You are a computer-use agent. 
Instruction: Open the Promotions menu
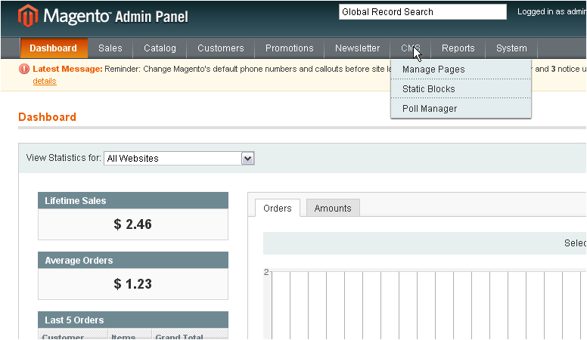tap(289, 48)
